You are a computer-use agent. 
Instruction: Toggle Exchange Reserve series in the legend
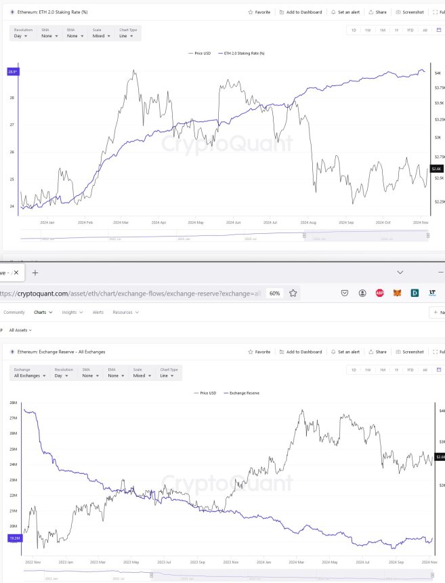(x=242, y=393)
